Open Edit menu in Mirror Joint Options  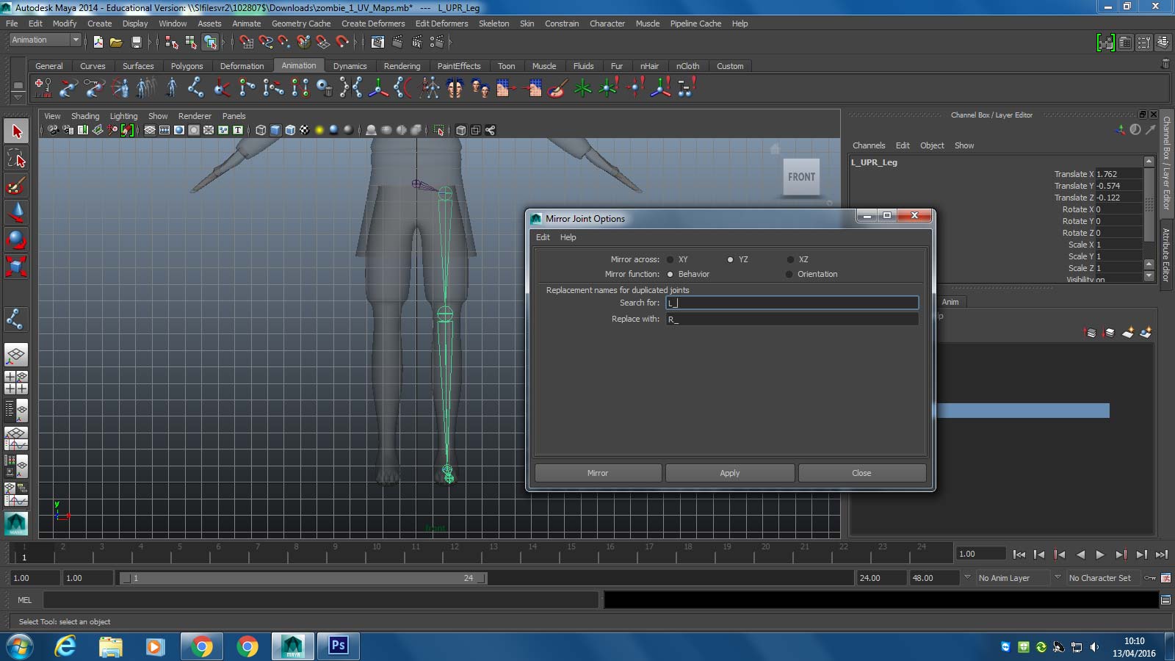click(x=543, y=237)
